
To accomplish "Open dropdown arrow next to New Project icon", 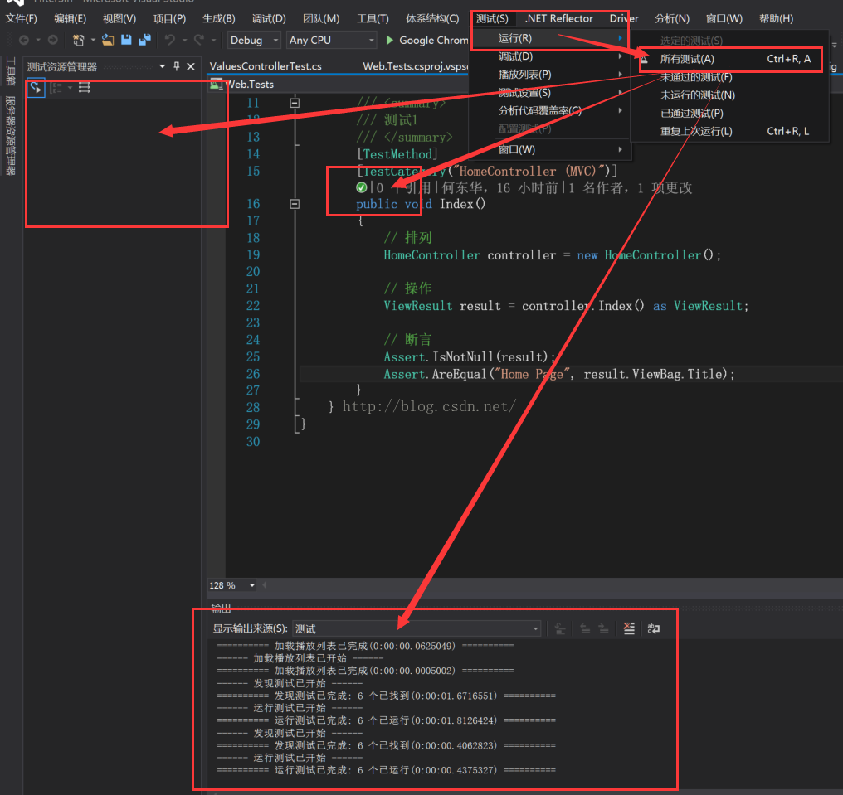I will 93,40.
